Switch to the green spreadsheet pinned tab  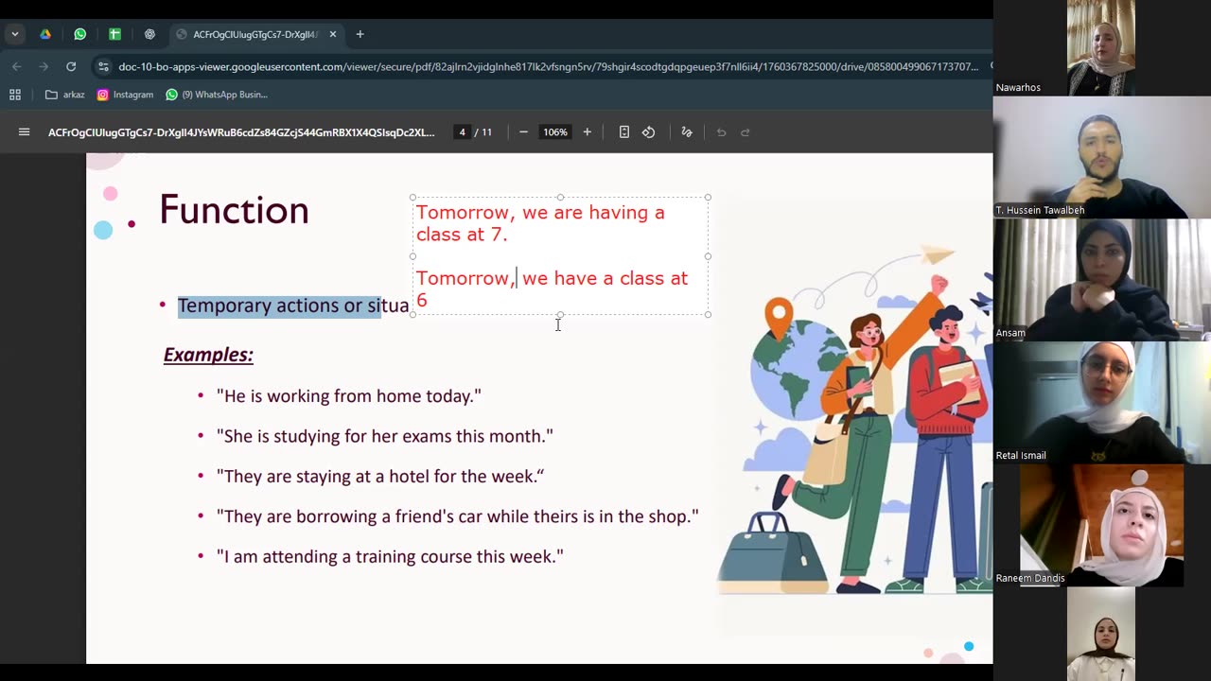tap(114, 34)
